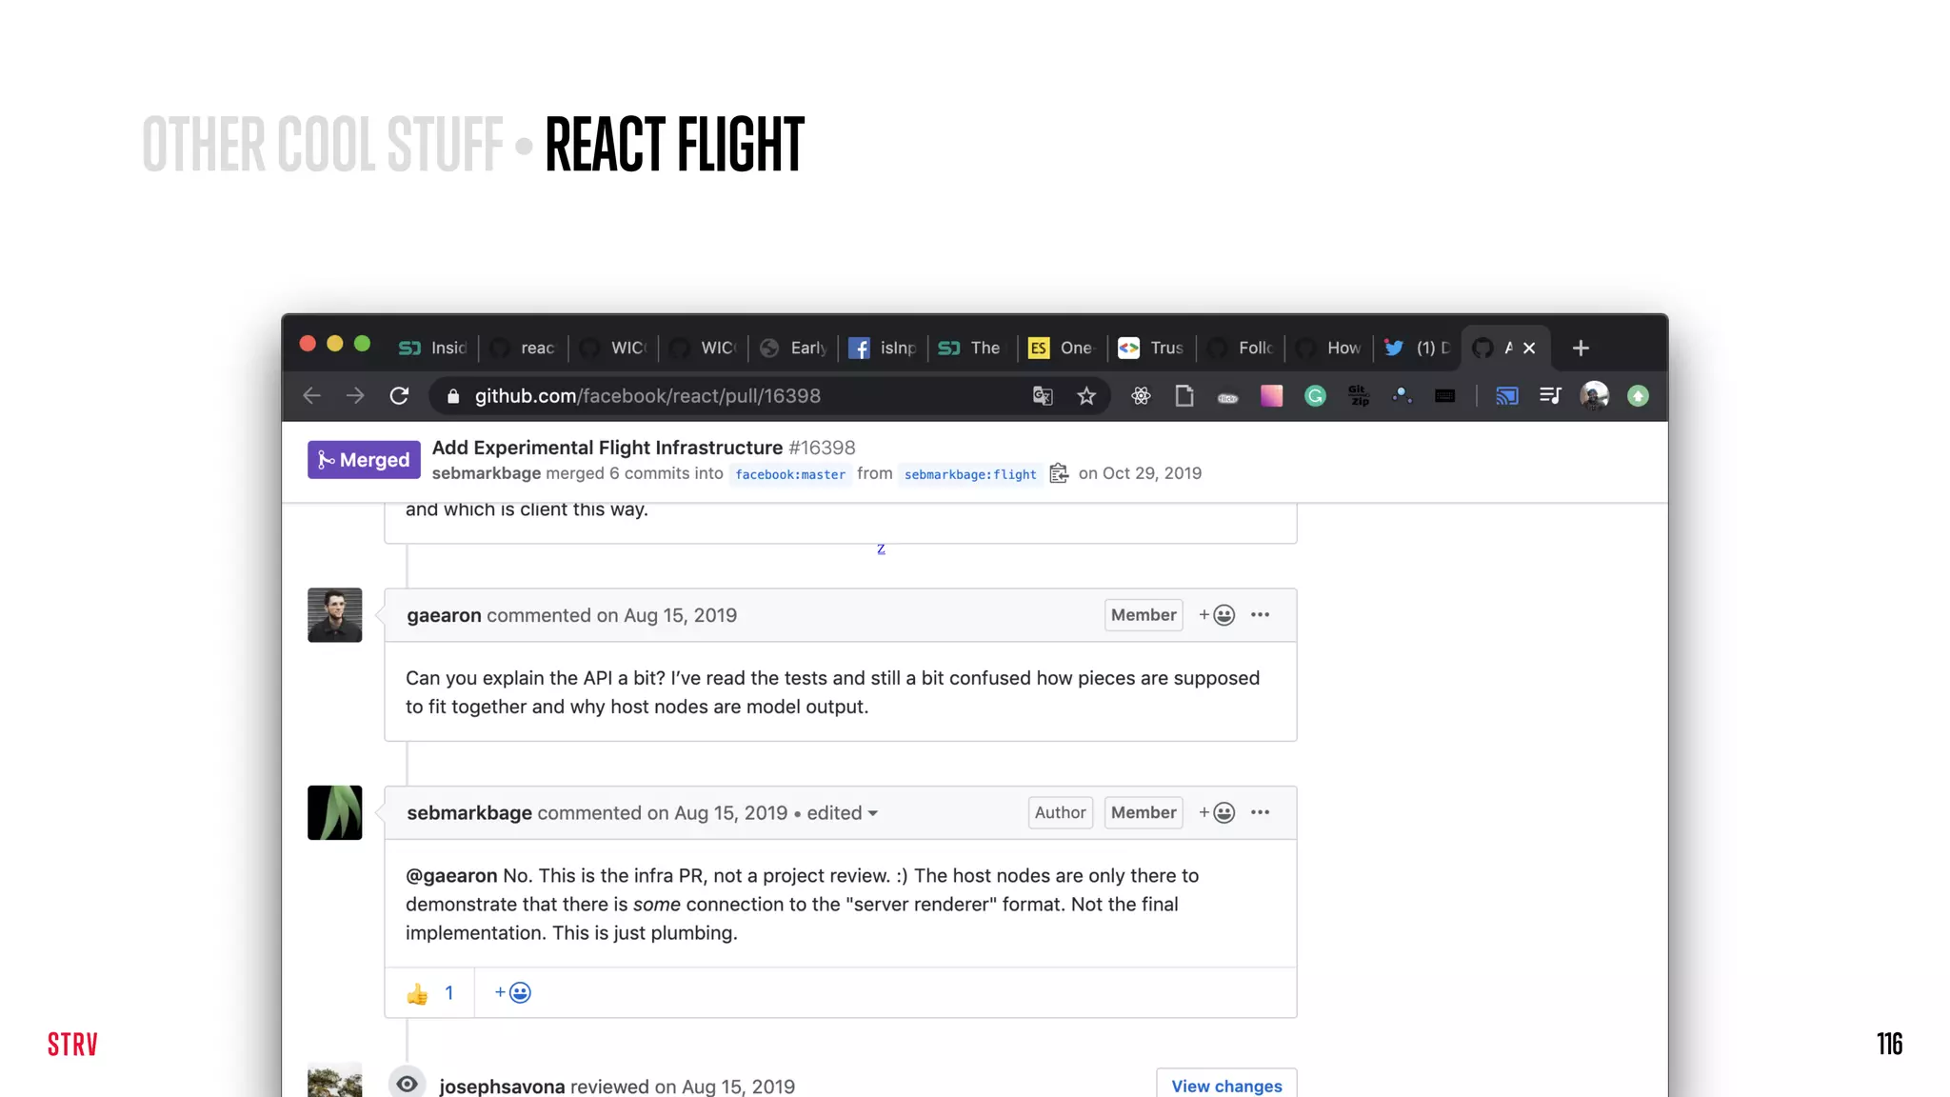1950x1097 pixels.
Task: Switch to the Early tab
Action: pyautogui.click(x=793, y=349)
